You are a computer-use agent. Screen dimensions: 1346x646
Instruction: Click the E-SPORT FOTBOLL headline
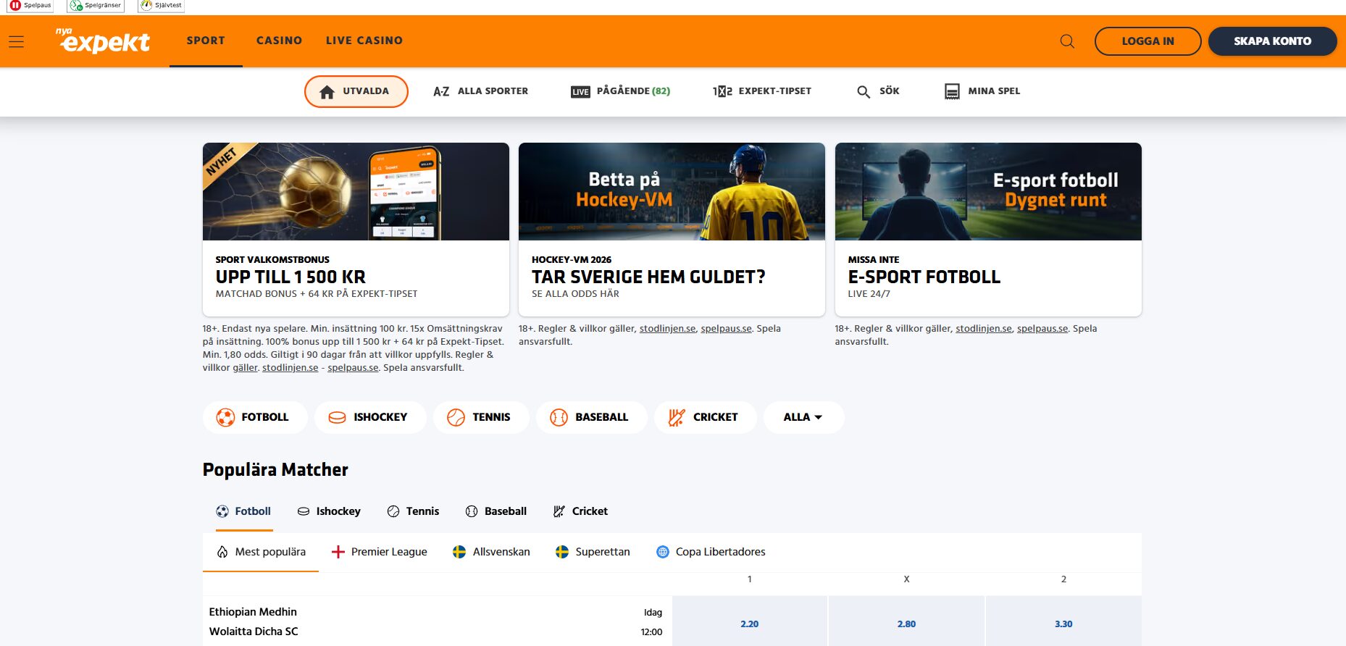pos(924,277)
